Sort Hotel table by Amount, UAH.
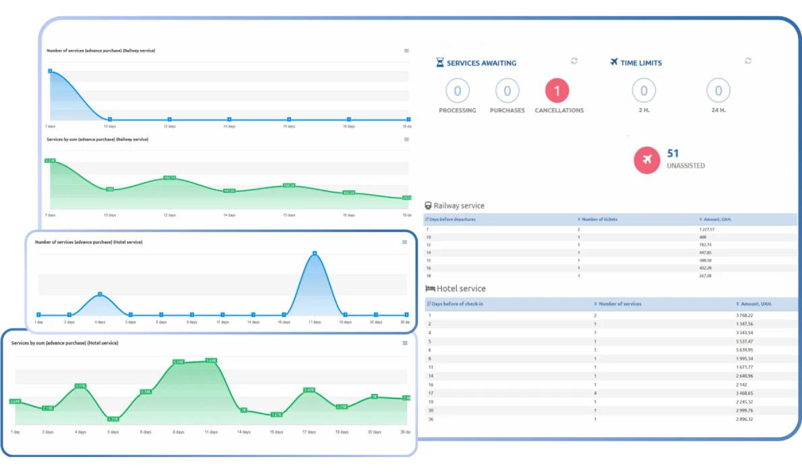The width and height of the screenshot is (802, 472). click(755, 304)
